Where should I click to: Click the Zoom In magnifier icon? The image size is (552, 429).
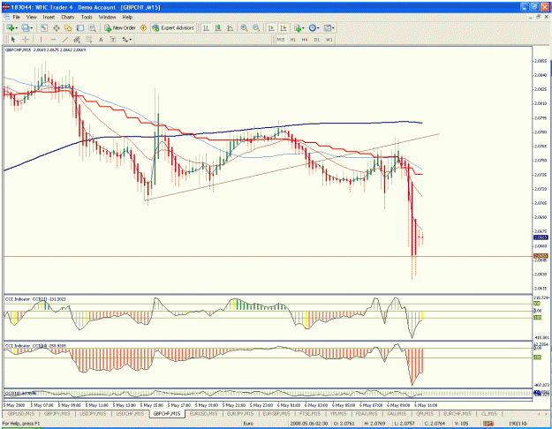click(244, 27)
